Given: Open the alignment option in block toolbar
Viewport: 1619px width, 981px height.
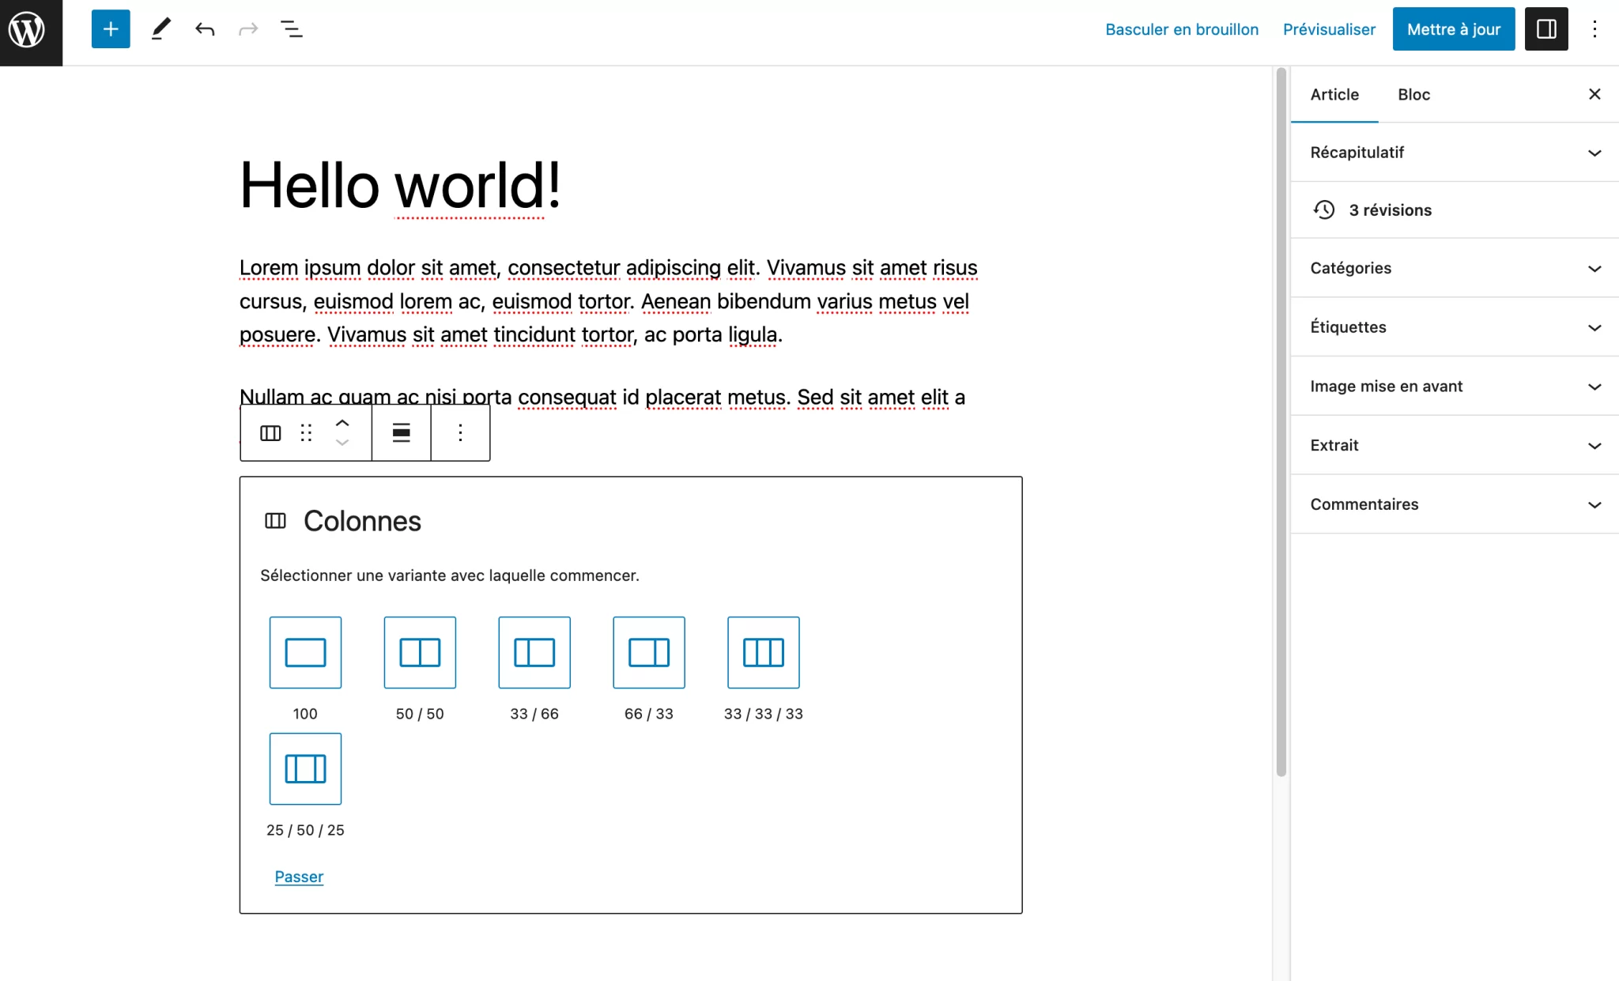Looking at the screenshot, I should coord(401,432).
